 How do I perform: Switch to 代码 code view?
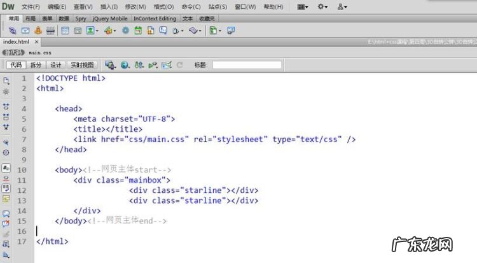click(x=15, y=65)
